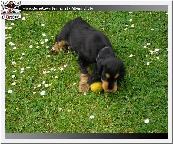Click the puppy's hind leg
The image size is (173, 144).
[x=58, y=48]
